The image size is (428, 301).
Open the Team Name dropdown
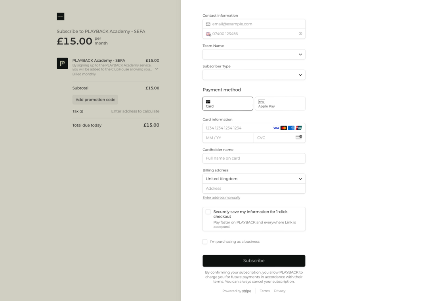(x=254, y=54)
